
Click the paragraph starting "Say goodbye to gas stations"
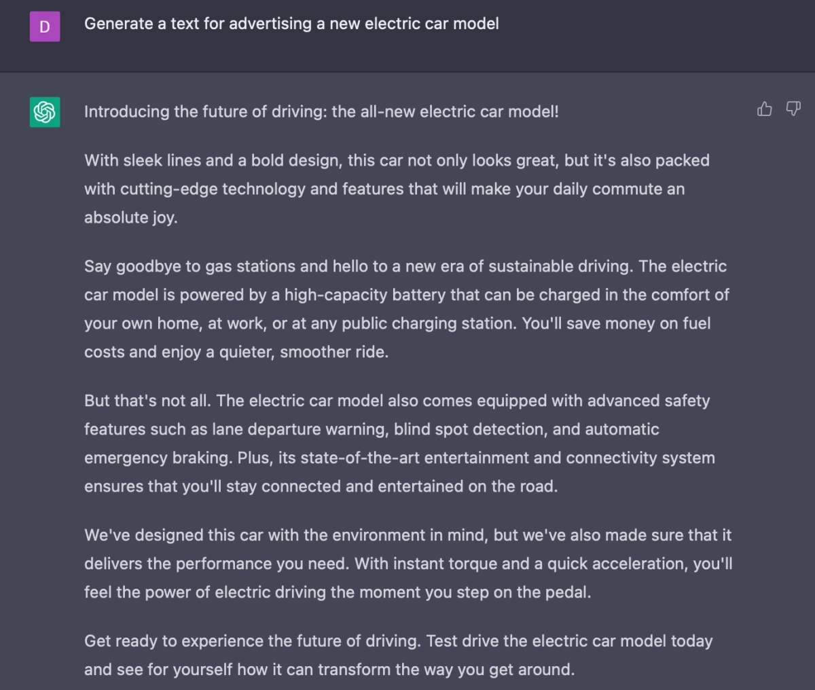(x=406, y=309)
